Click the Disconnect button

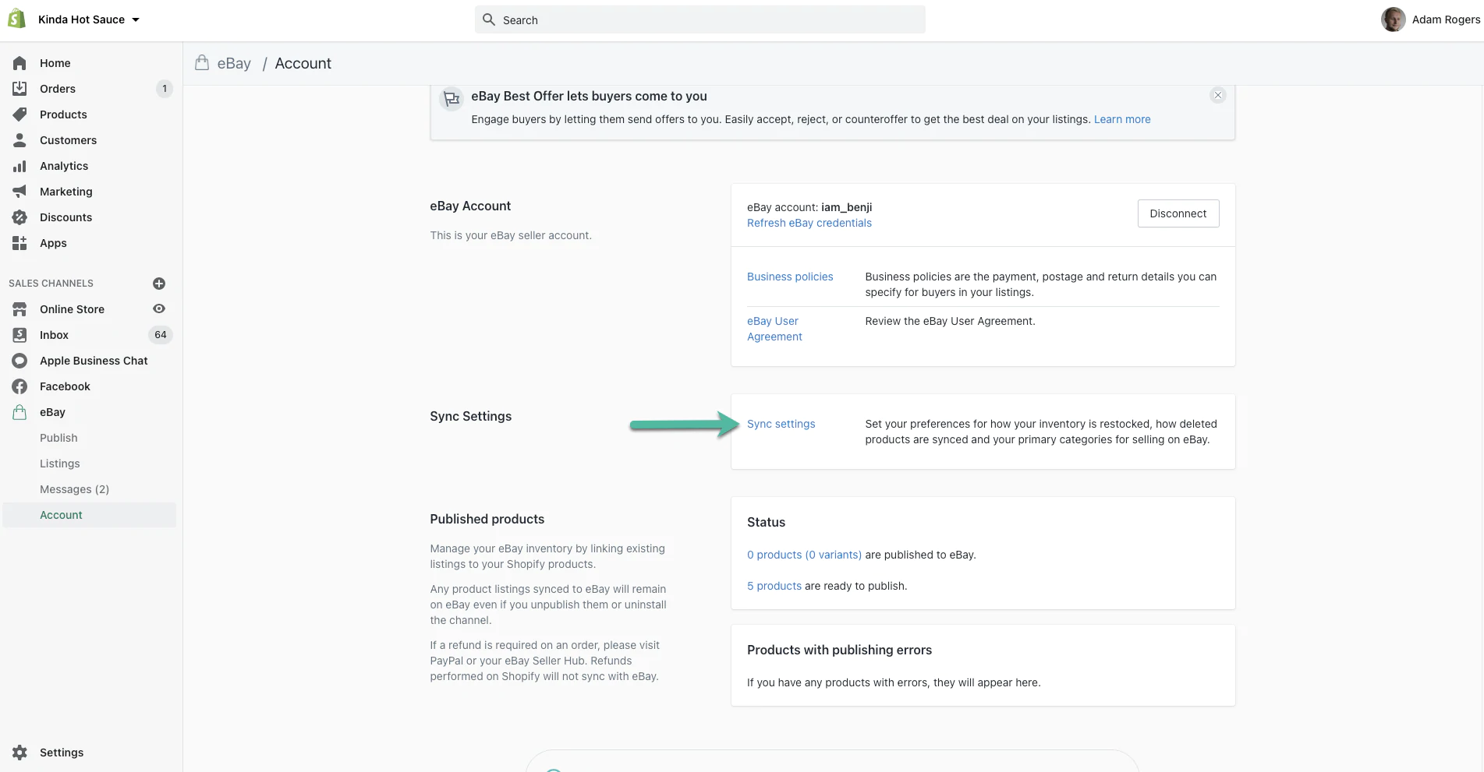[1178, 213]
